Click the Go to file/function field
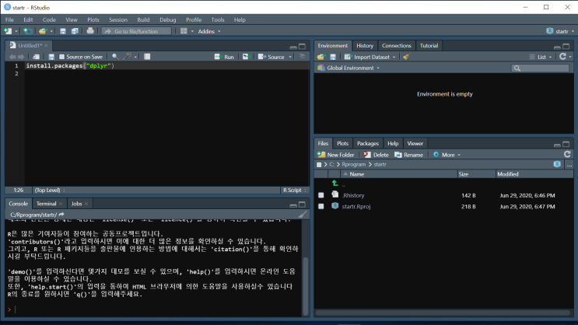The width and height of the screenshot is (578, 325). pyautogui.click(x=136, y=31)
